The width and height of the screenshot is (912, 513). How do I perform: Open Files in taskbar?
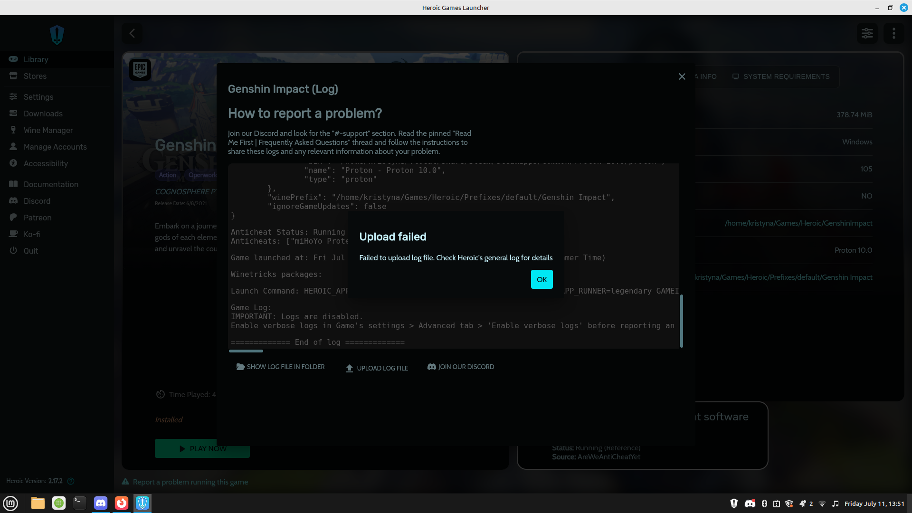click(x=38, y=503)
